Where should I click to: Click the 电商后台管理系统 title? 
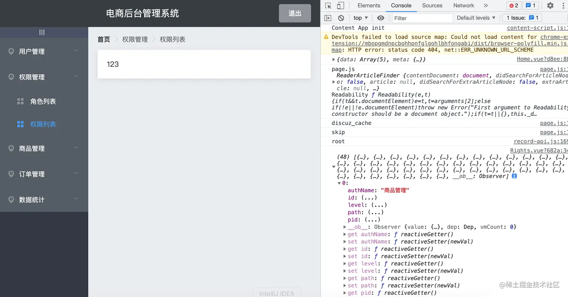point(142,13)
